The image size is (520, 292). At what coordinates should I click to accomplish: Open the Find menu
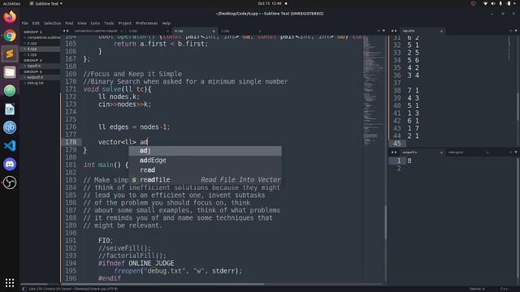[69, 24]
